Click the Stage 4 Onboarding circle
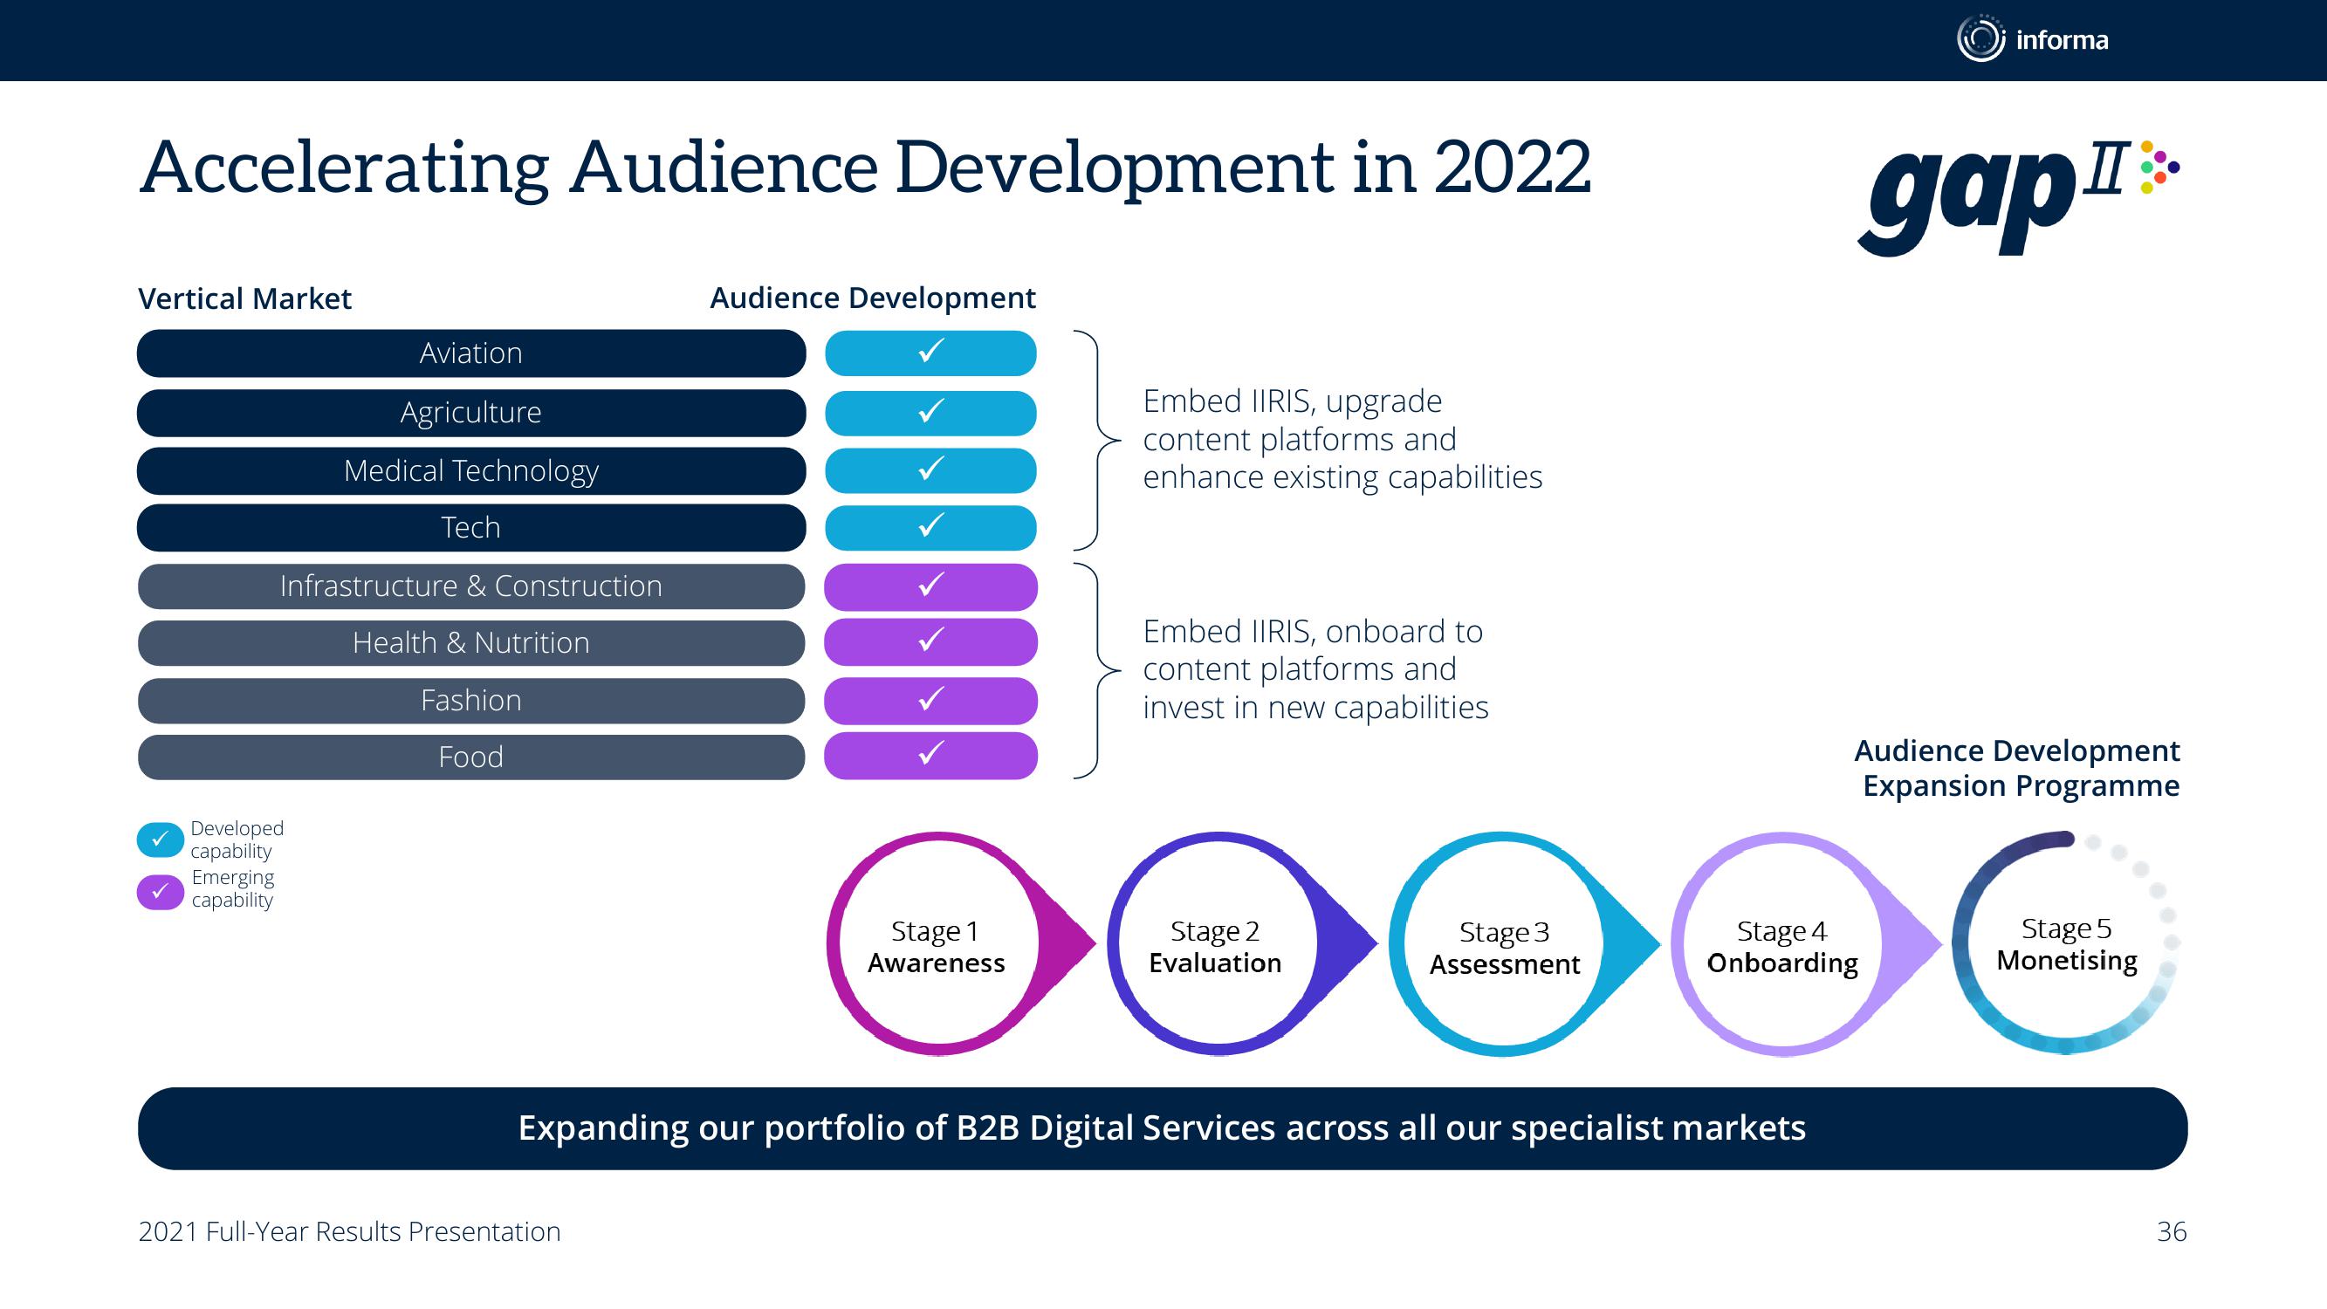This screenshot has height=1309, width=2327. pos(1783,944)
